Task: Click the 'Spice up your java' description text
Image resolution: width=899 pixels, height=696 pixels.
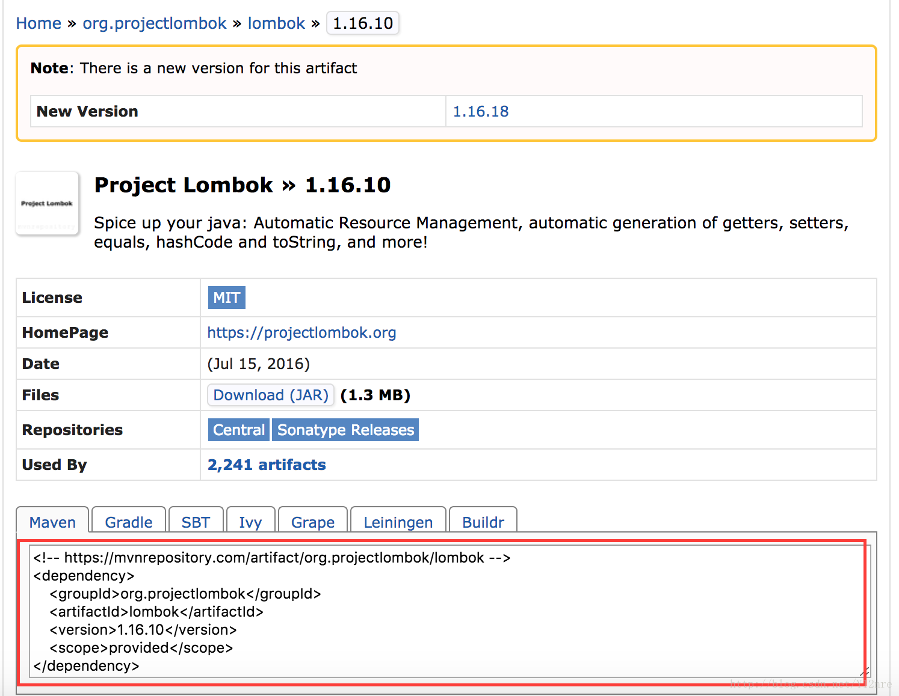Action: coord(471,233)
